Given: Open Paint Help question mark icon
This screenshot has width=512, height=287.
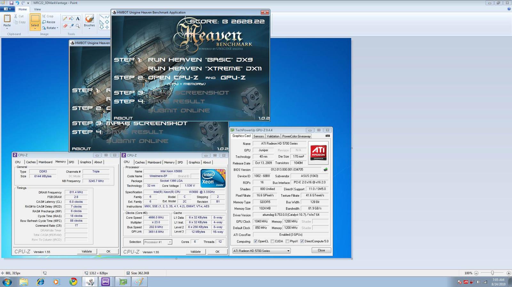Looking at the screenshot, I should (509, 9).
